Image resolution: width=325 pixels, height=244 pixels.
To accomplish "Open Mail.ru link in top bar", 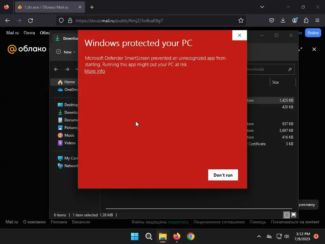I will pyautogui.click(x=12, y=33).
